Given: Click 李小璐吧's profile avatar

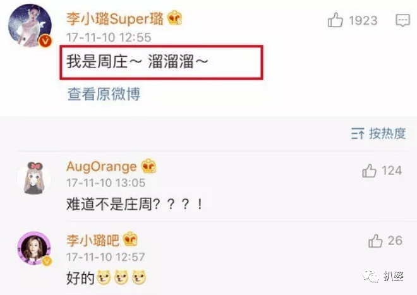Looking at the screenshot, I should (x=34, y=248).
